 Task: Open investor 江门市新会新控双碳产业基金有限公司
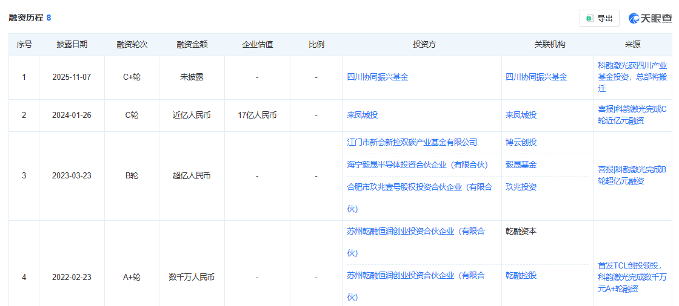click(412, 142)
